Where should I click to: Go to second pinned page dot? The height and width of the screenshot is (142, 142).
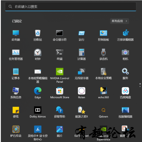point(140,87)
